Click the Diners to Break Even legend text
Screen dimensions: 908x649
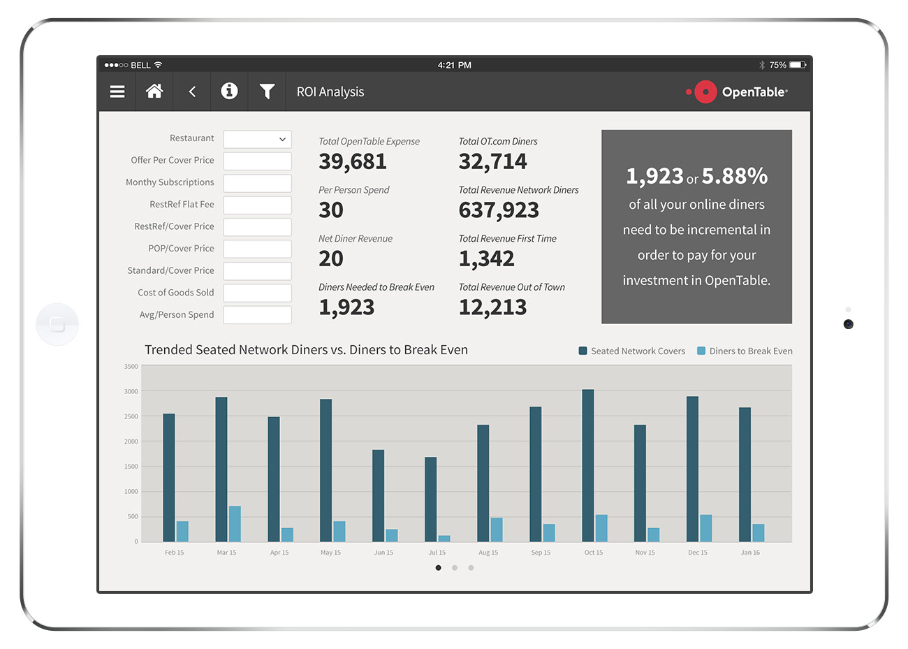coord(751,351)
